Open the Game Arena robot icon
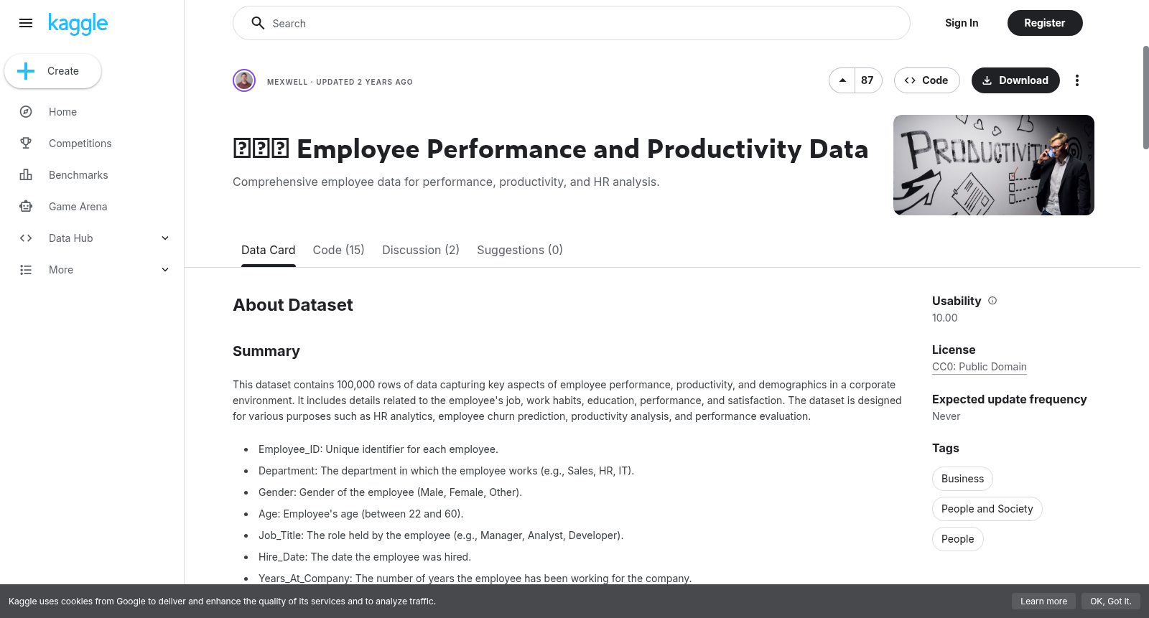Viewport: 1149px width, 618px height. (x=26, y=207)
